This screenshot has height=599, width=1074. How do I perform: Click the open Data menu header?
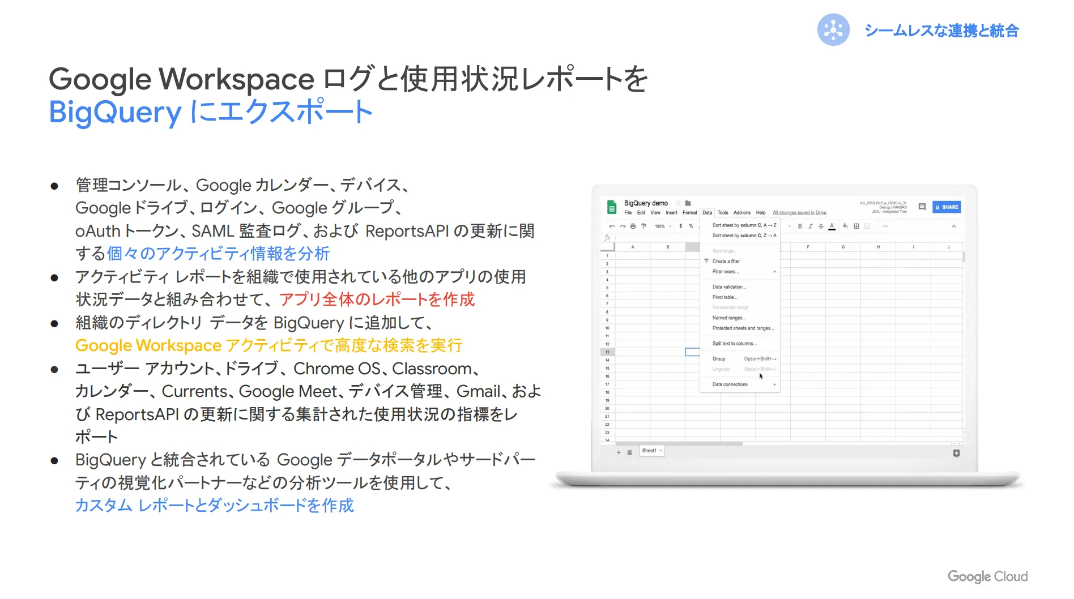coord(708,213)
